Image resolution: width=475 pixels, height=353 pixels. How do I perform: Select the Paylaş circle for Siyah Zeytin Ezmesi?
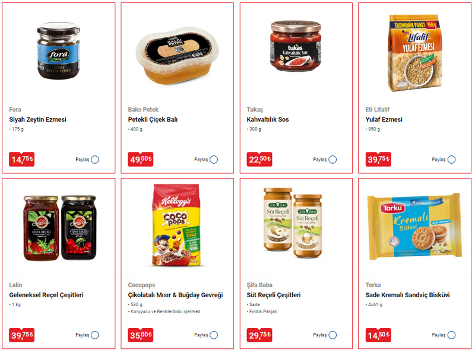coord(95,160)
